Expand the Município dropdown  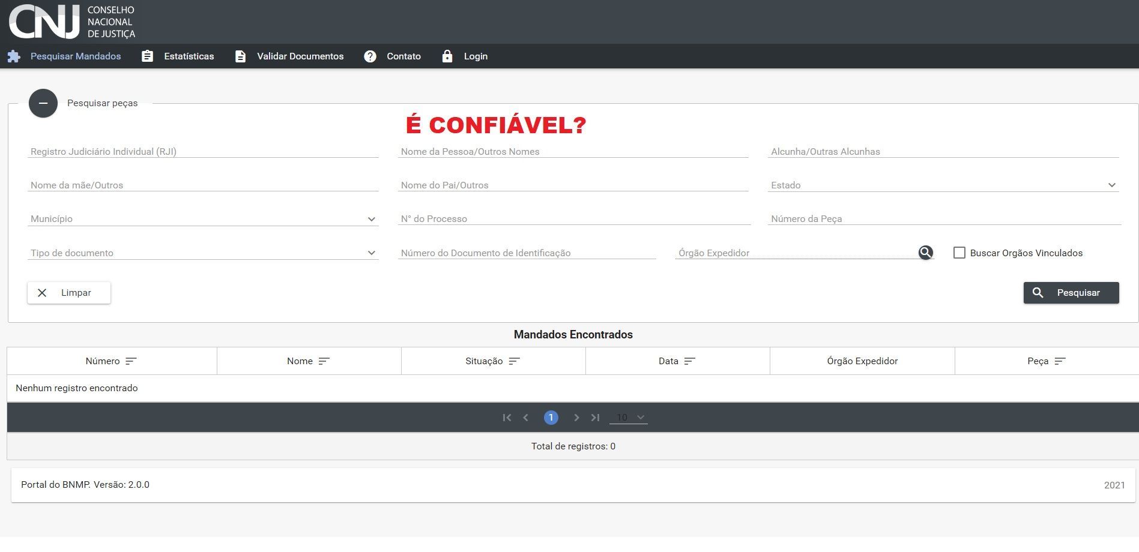(203, 219)
